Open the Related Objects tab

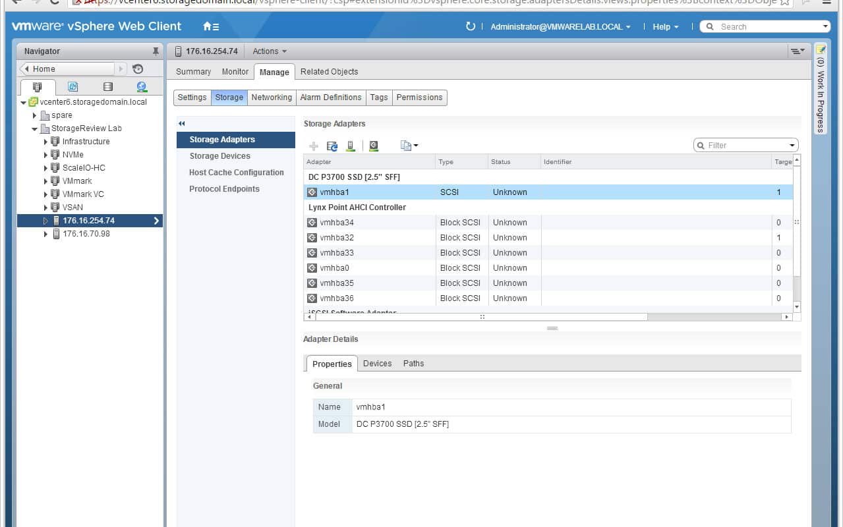coord(330,72)
